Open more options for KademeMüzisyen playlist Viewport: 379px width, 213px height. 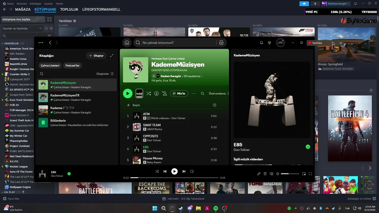pos(194,93)
